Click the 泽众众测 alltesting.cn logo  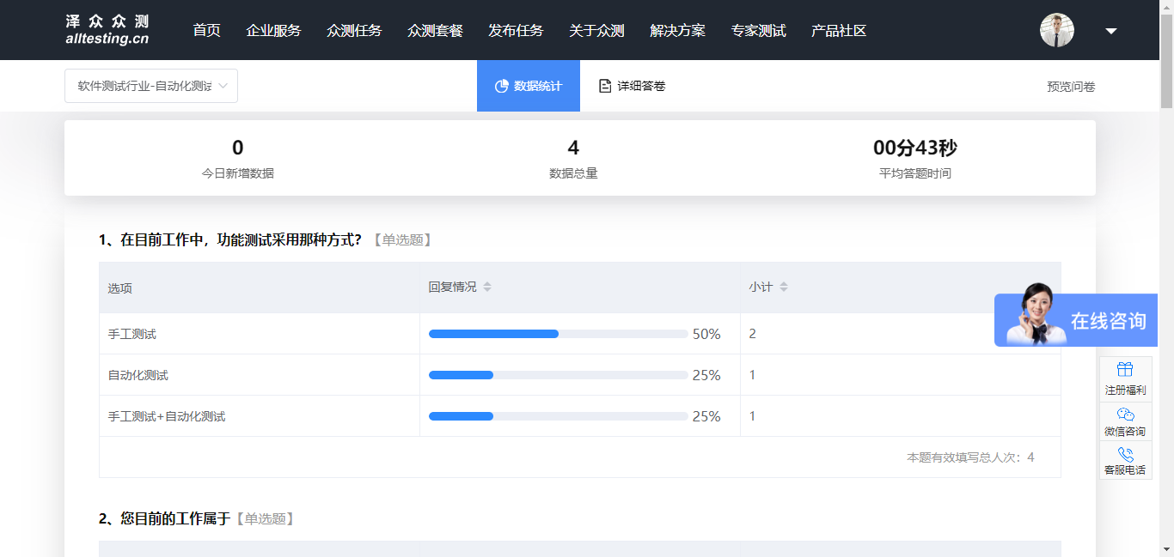pos(107,30)
